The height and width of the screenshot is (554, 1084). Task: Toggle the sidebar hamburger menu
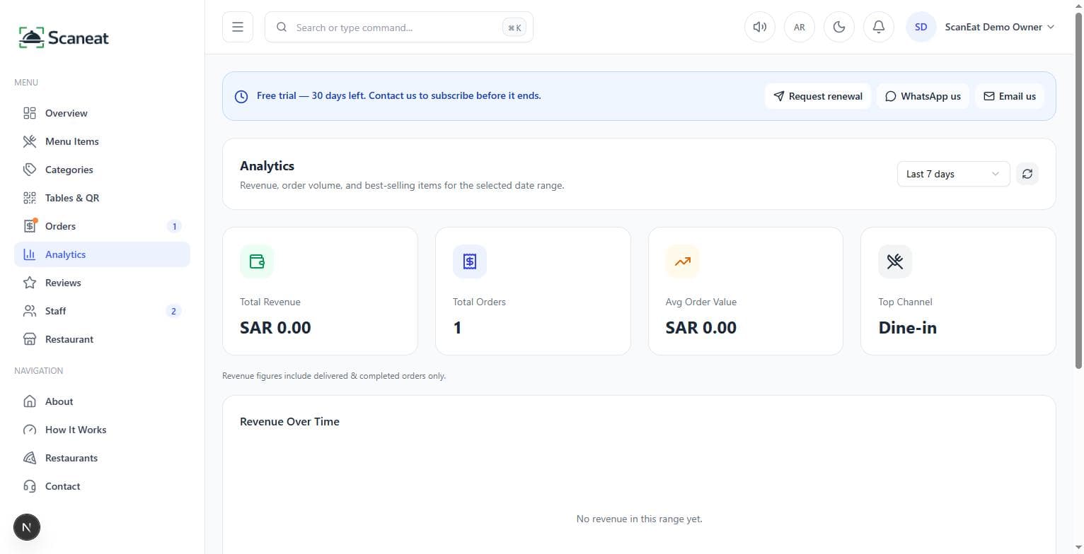238,27
